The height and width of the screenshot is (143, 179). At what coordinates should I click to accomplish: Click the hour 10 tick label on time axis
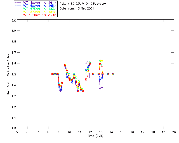coord(69,132)
